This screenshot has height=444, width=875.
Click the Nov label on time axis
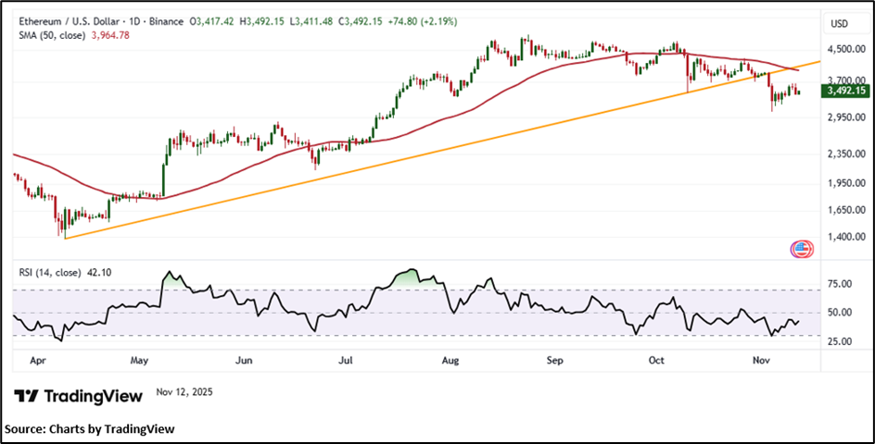tap(760, 357)
